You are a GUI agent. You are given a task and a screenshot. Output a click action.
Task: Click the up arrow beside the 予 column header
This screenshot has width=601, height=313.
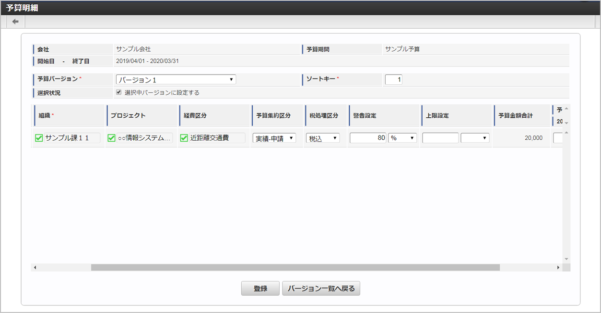pos(566,109)
